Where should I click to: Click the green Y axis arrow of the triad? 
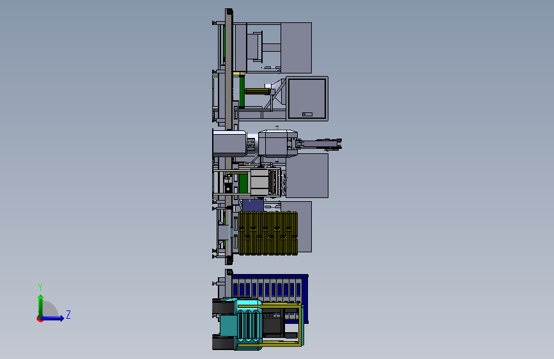(x=41, y=305)
